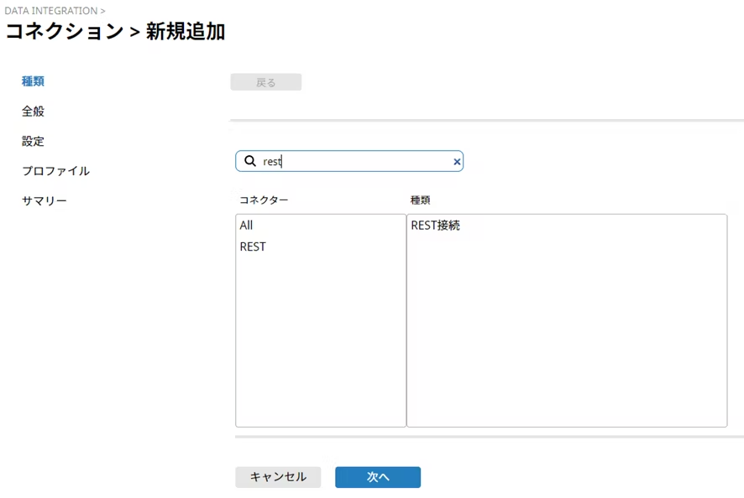Open the DATA INTEGRATION breadcrumb link
This screenshot has width=744, height=498.
[50, 11]
